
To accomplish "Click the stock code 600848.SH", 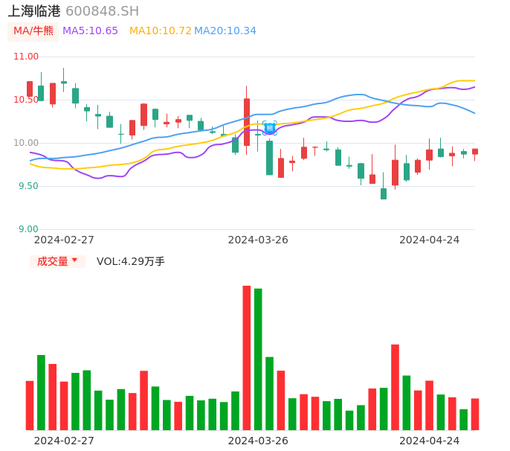I will point(102,11).
